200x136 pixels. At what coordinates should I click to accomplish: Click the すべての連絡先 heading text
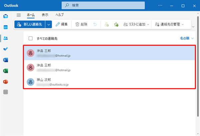pos(47,39)
